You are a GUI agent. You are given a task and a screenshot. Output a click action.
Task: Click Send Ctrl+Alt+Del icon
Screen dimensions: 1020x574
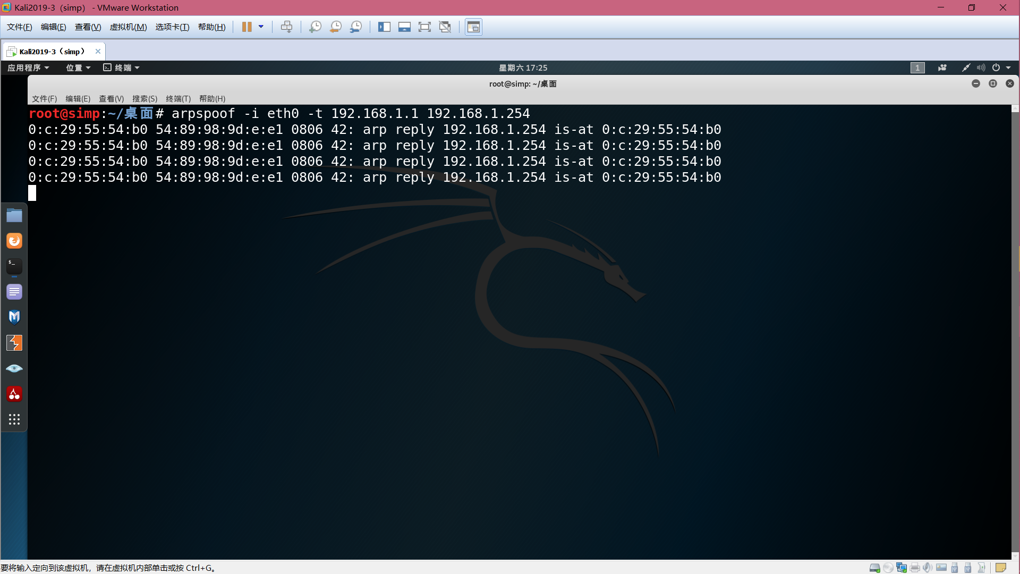tap(286, 27)
